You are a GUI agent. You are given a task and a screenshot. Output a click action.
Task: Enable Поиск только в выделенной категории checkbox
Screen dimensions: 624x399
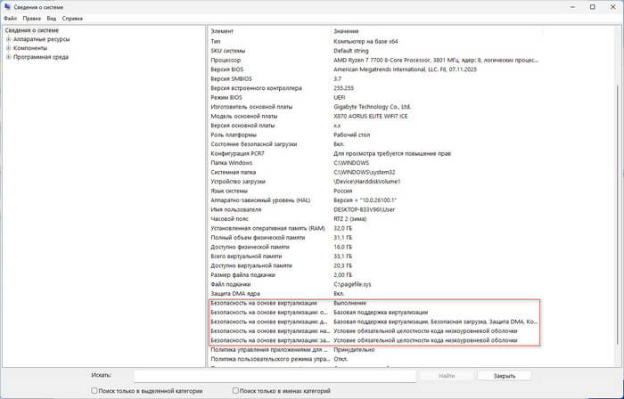pyautogui.click(x=95, y=391)
